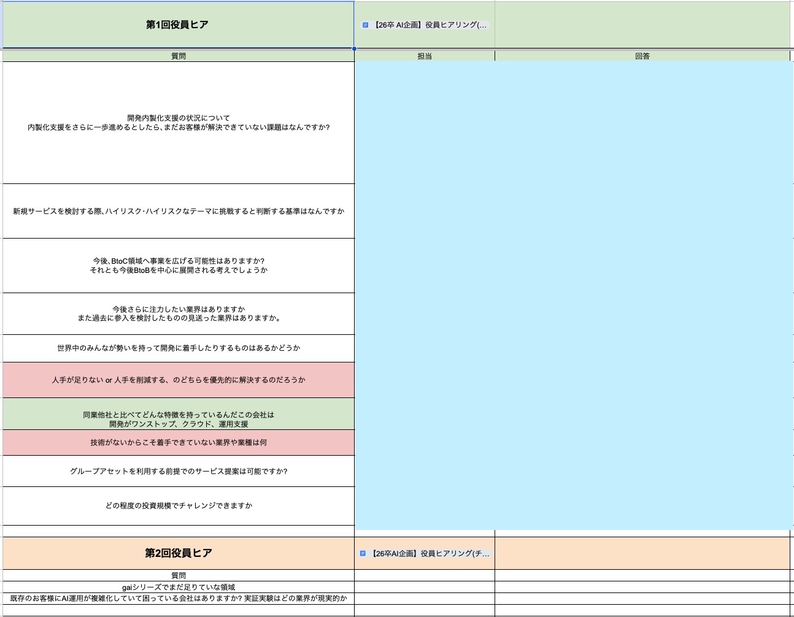Select the 開発内製化支援の状況について question cell

[179, 123]
